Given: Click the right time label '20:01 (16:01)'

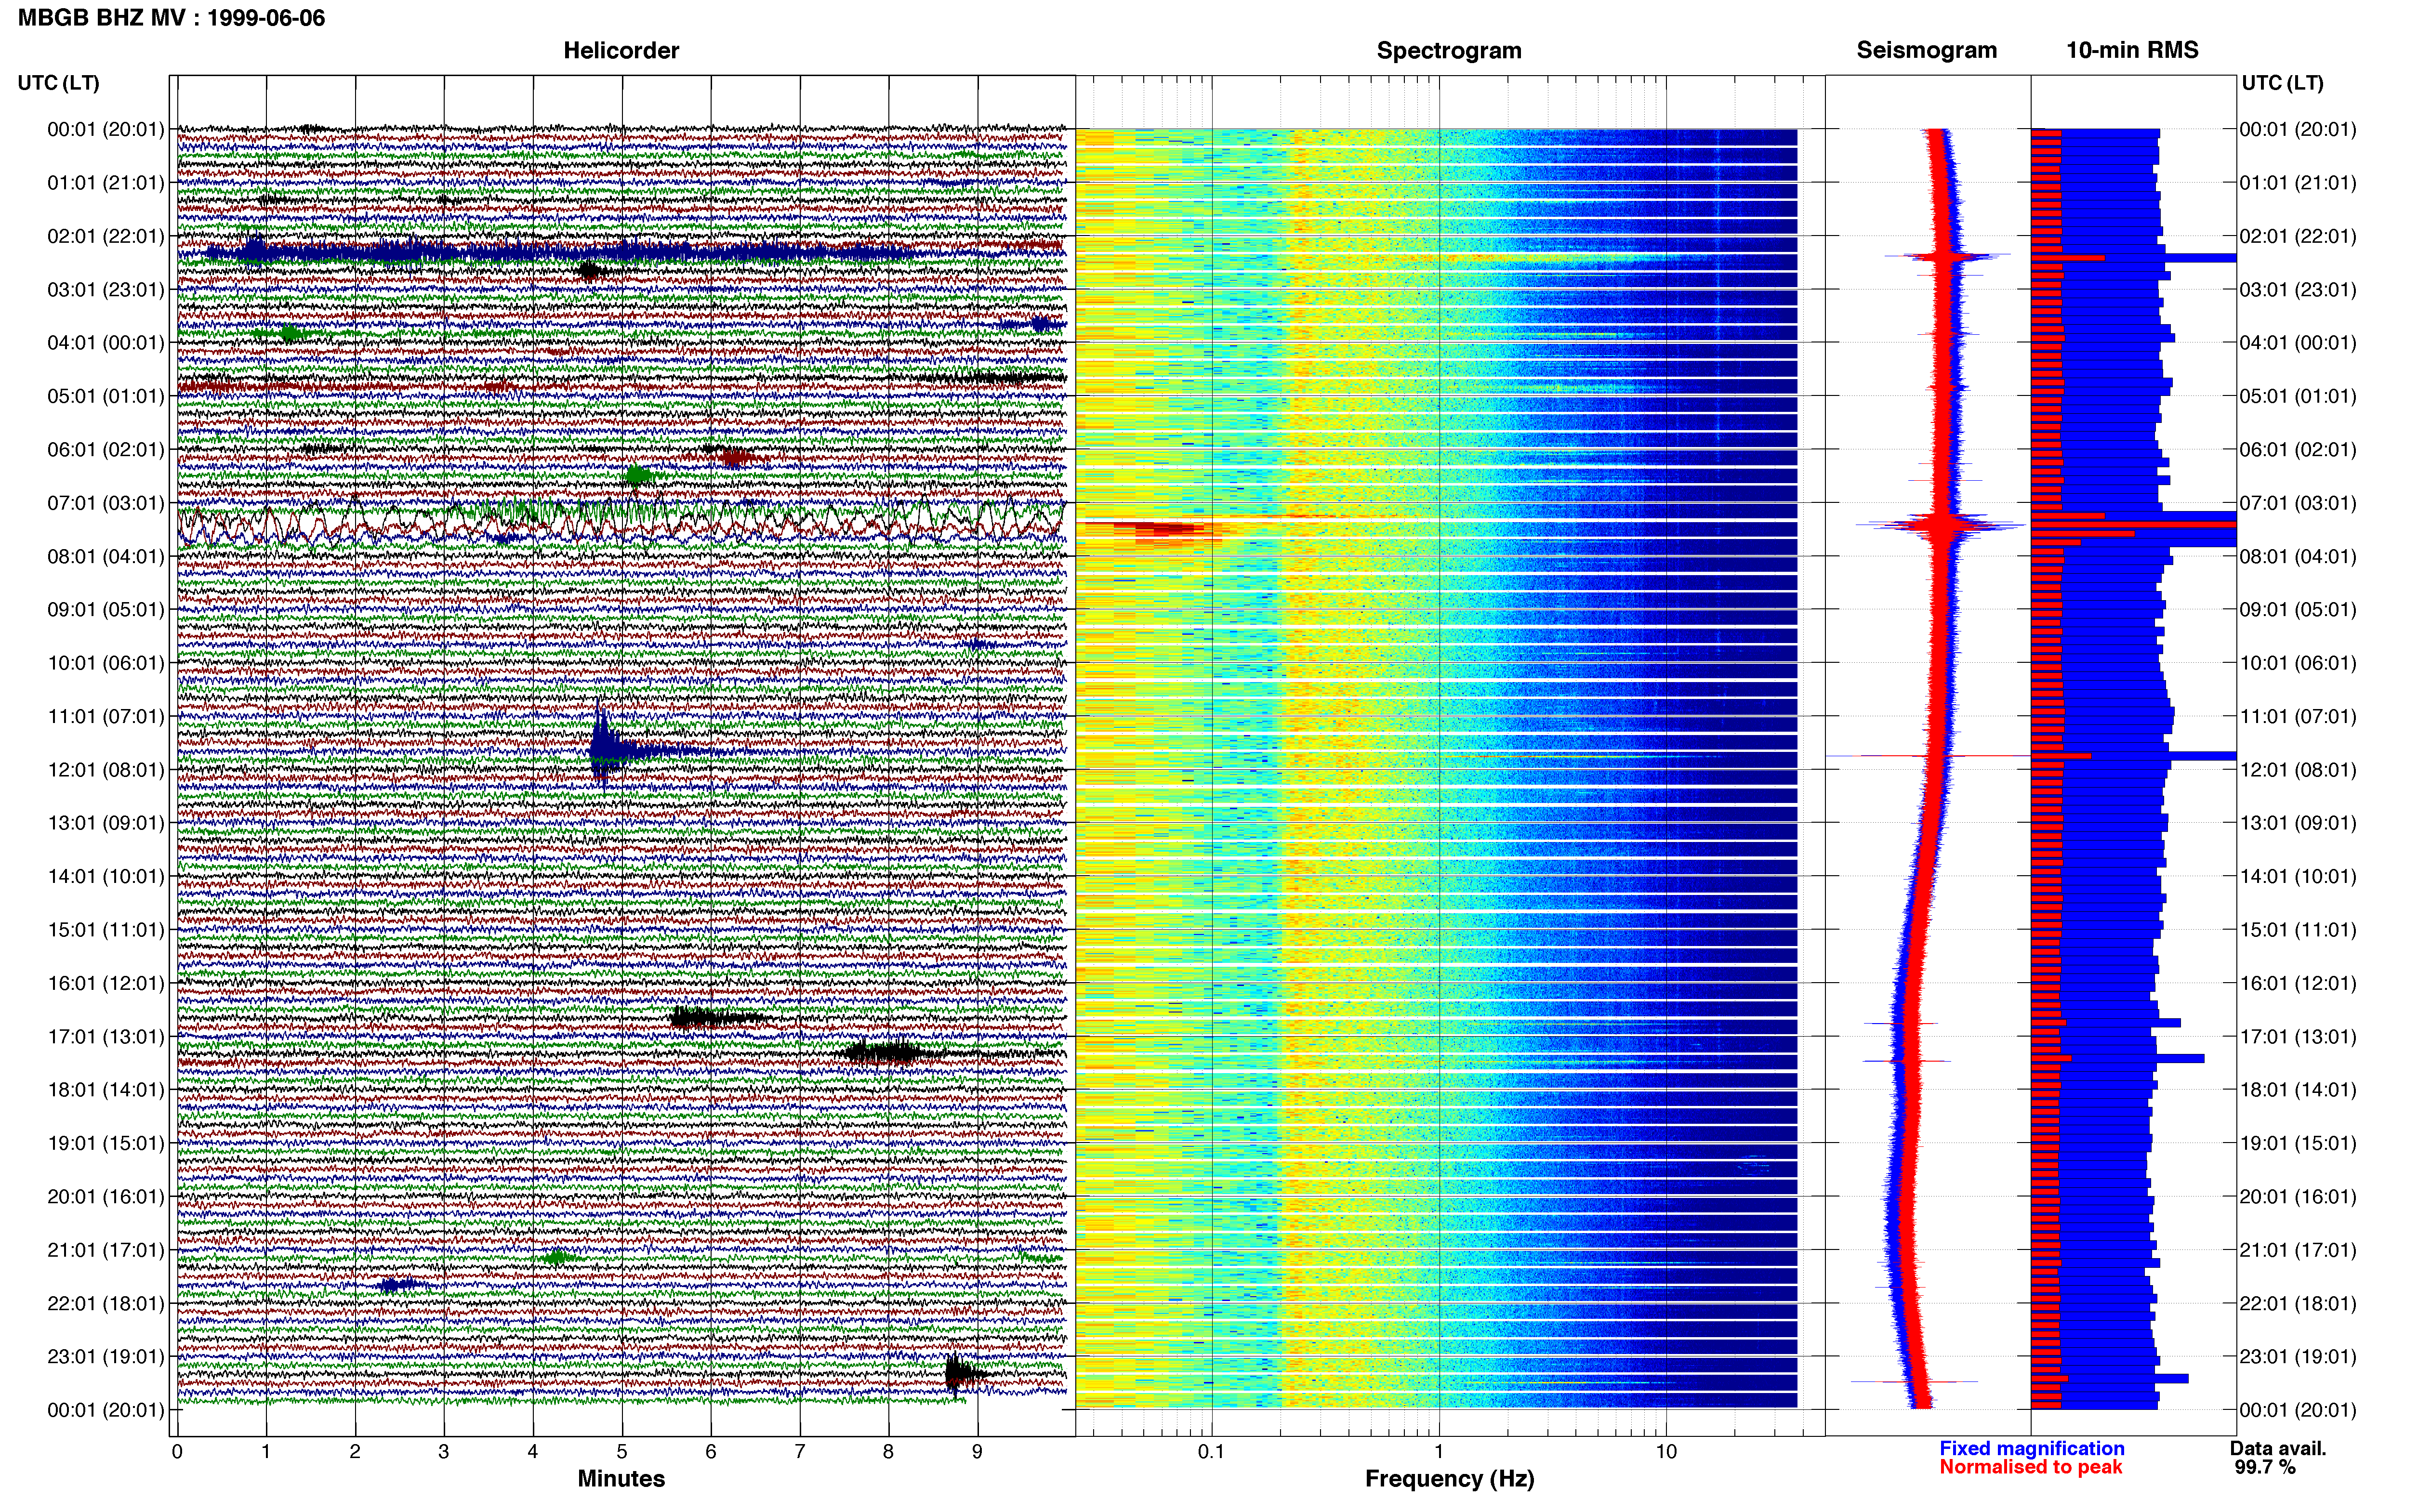Looking at the screenshot, I should point(2297,1196).
